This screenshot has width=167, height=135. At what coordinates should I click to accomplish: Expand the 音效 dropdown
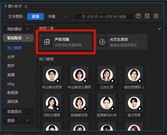[18, 120]
